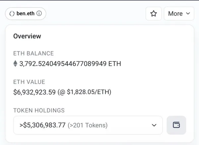199x145 pixels.
Task: Click the Ethereum diamond logo near balance
Action: pos(15,64)
